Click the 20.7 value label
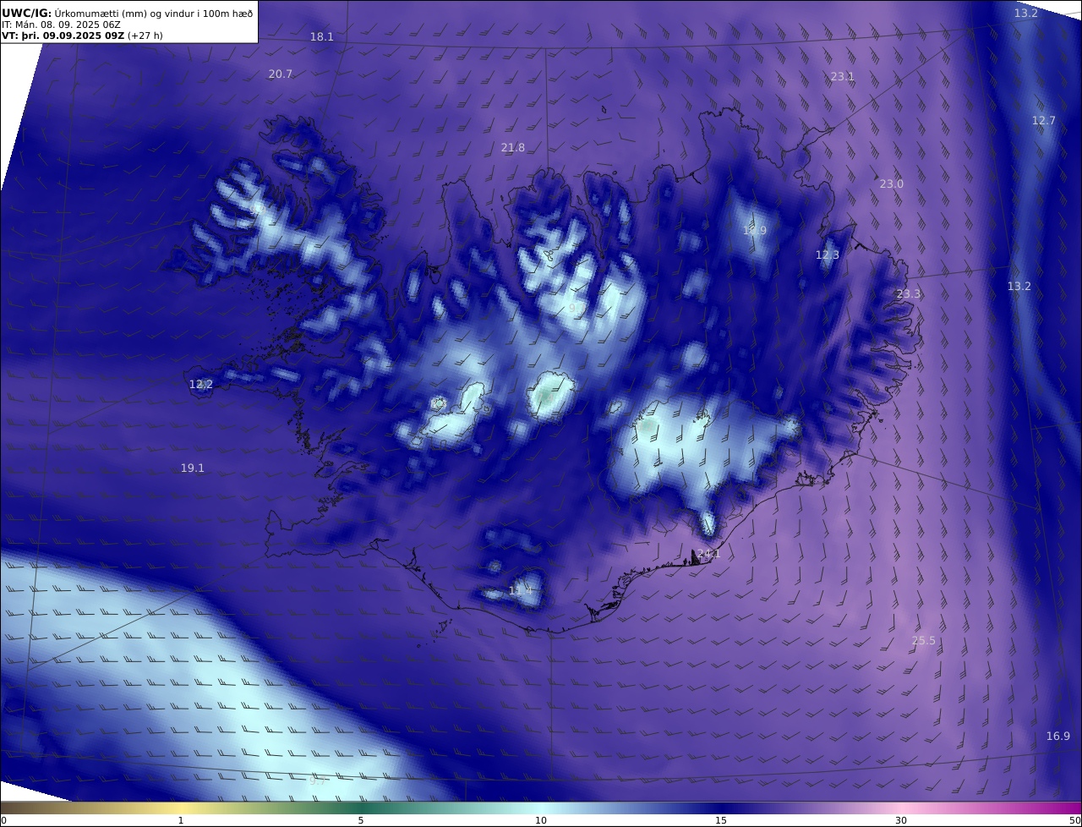The height and width of the screenshot is (827, 1082). pos(281,74)
